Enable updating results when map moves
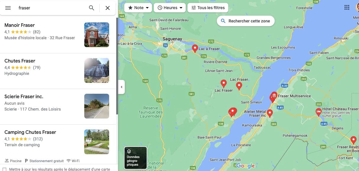 [x=4, y=170]
